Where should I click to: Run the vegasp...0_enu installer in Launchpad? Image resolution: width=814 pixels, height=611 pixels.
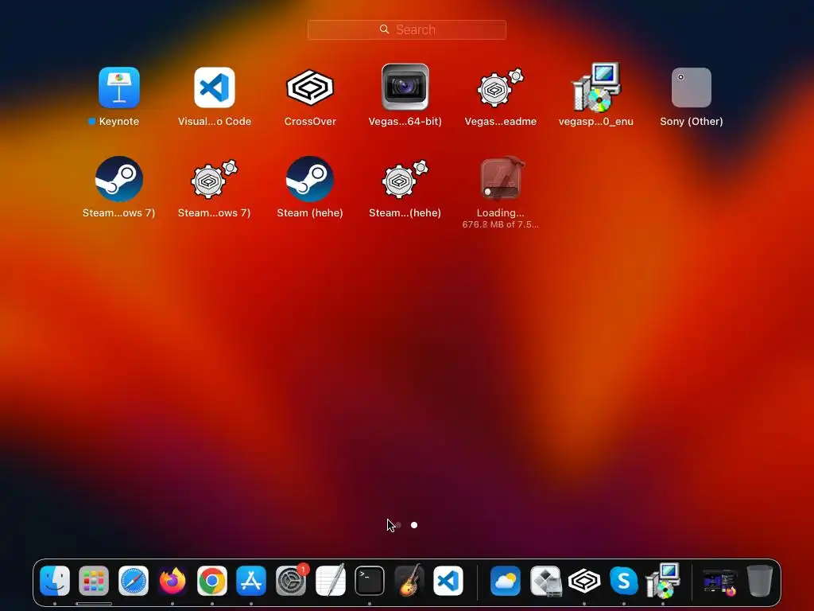596,87
